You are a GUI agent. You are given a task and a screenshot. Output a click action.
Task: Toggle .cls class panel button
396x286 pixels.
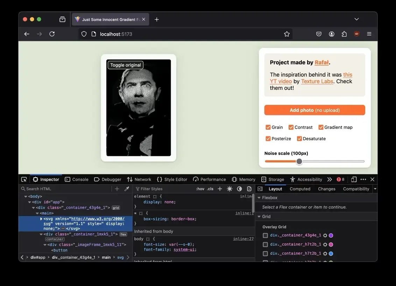pos(210,189)
